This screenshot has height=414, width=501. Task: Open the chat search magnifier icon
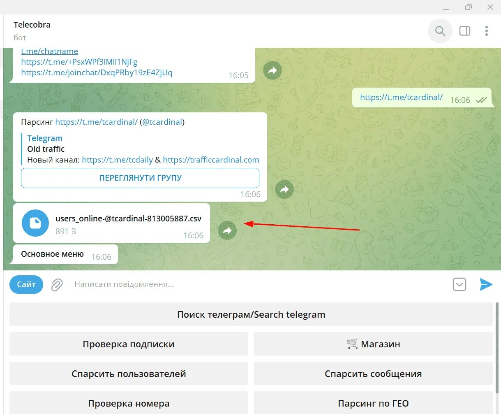[x=440, y=31]
